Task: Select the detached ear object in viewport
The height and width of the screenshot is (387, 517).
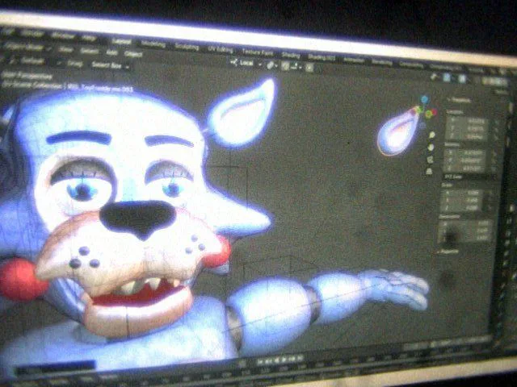Action: pyautogui.click(x=399, y=131)
